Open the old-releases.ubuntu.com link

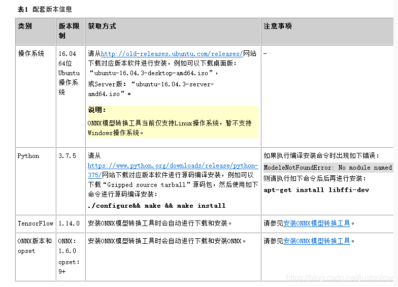pos(172,54)
